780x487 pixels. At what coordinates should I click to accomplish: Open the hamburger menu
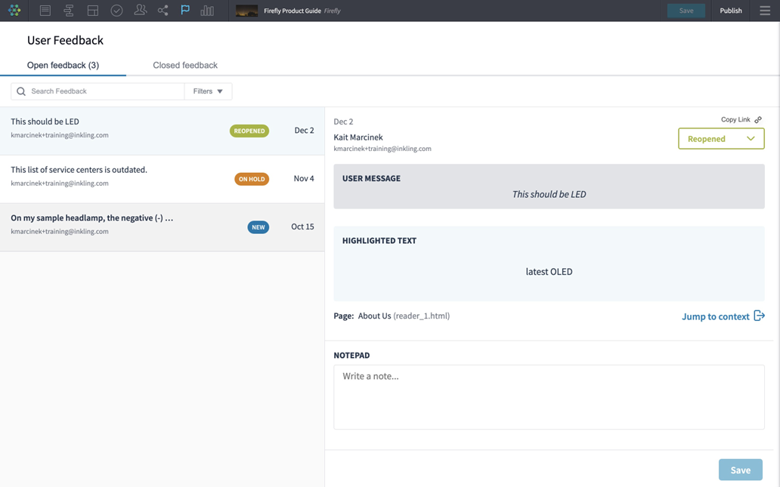(x=765, y=11)
